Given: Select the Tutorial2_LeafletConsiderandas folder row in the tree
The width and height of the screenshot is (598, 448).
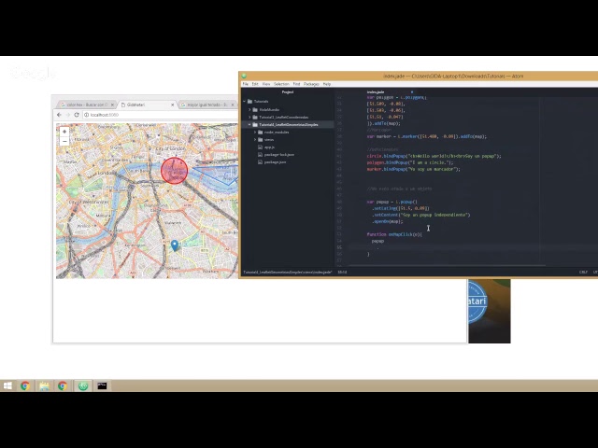Looking at the screenshot, I should coord(288,117).
